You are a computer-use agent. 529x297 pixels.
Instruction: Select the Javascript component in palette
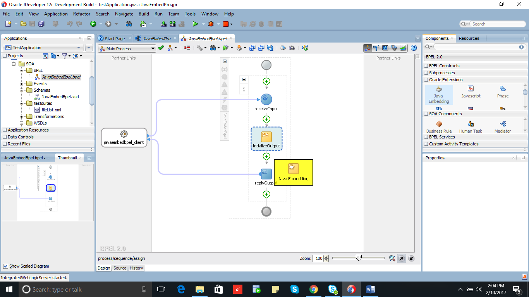pyautogui.click(x=471, y=92)
